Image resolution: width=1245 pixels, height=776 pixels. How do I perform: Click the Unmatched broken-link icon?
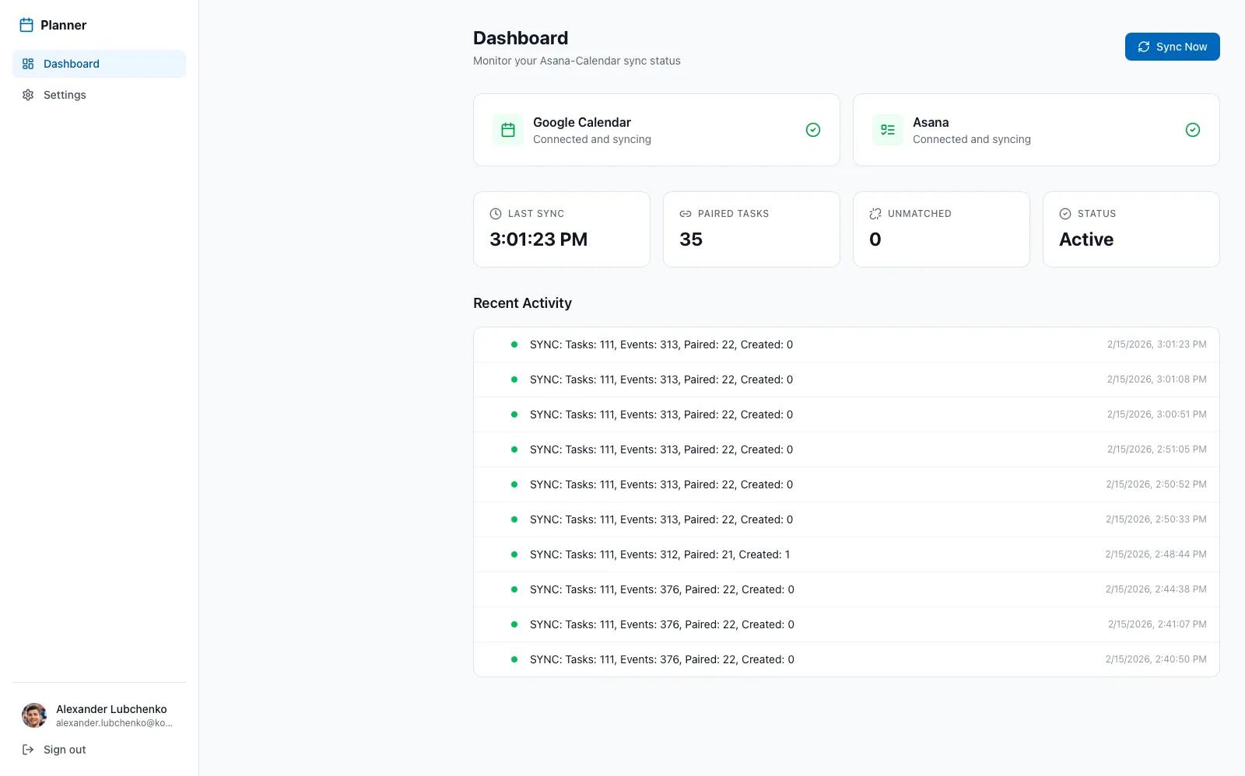[875, 214]
